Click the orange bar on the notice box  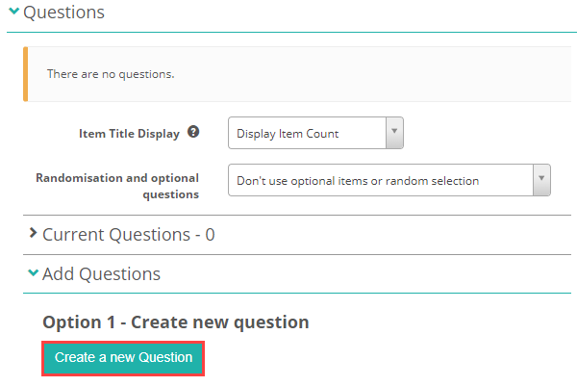[x=25, y=74]
